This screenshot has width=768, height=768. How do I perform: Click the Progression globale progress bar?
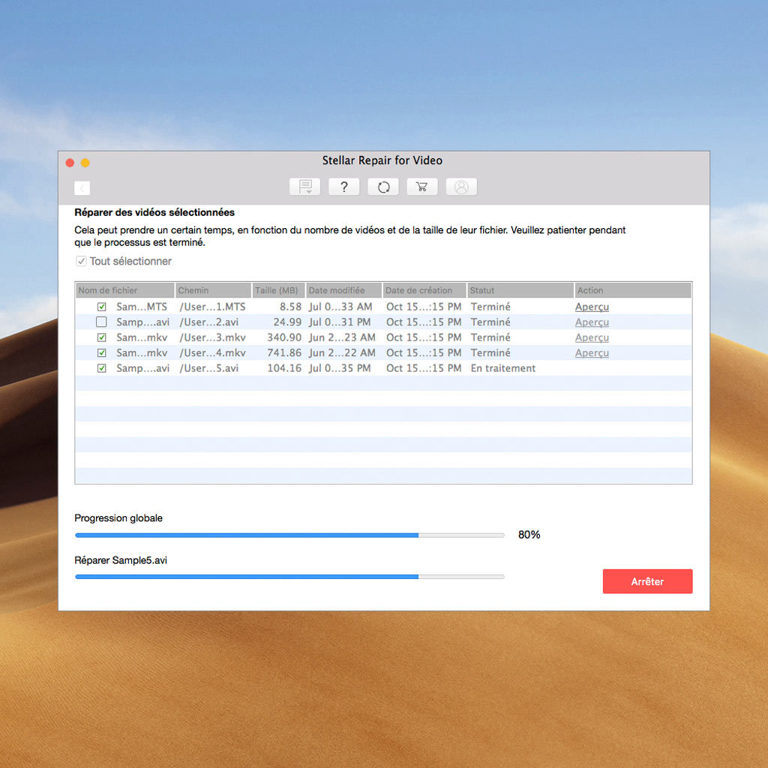click(x=289, y=535)
